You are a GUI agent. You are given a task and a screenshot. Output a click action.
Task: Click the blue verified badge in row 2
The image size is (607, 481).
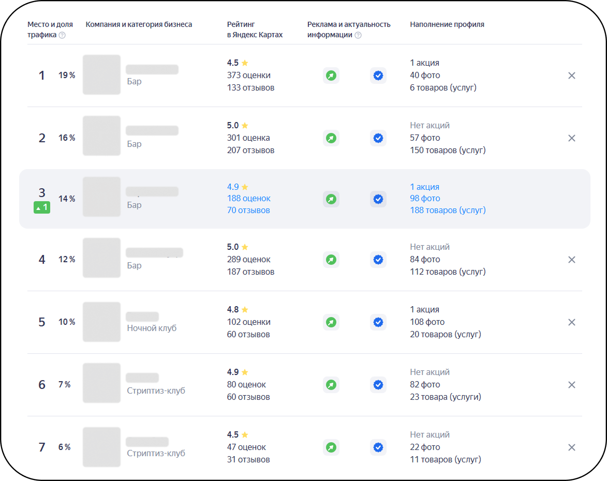(x=378, y=138)
